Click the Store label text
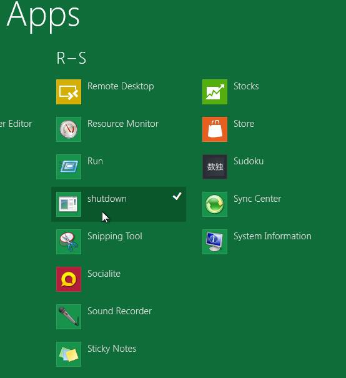This screenshot has width=346, height=378. (244, 124)
